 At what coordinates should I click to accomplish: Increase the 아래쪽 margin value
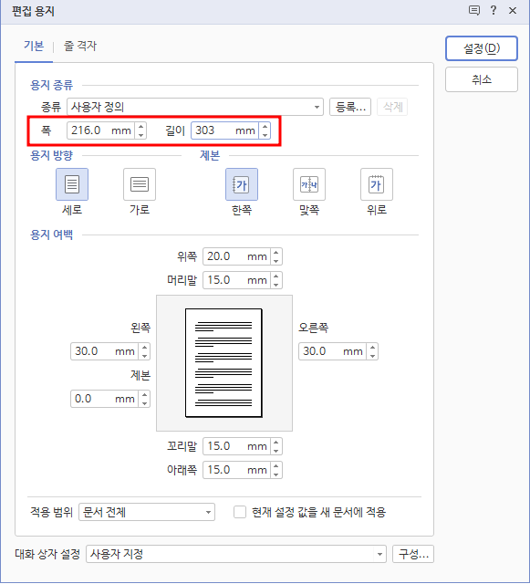coord(276,466)
